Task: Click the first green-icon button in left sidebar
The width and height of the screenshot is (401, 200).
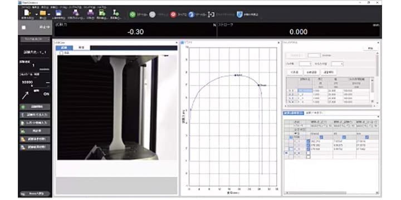Action: tap(35, 107)
